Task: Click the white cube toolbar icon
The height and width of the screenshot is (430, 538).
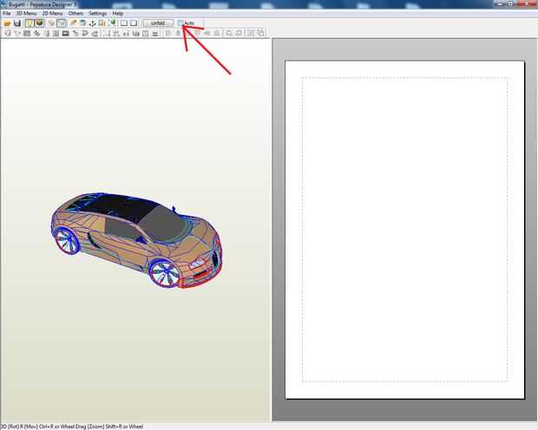Action: point(51,23)
